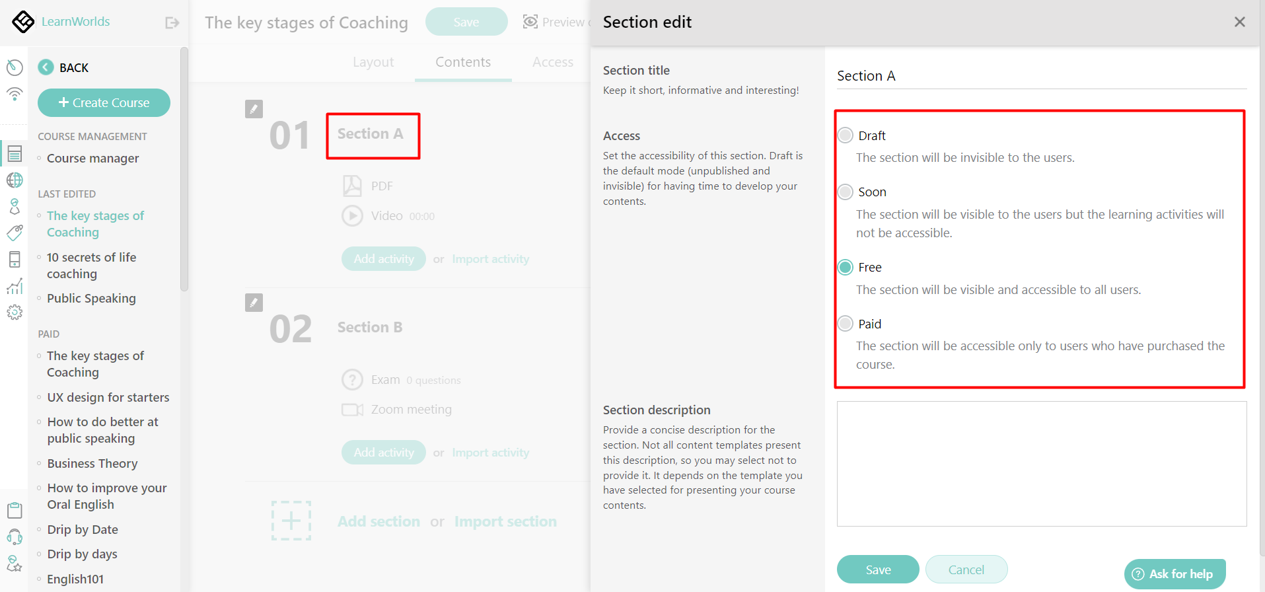Click the Create Course button

coord(104,102)
